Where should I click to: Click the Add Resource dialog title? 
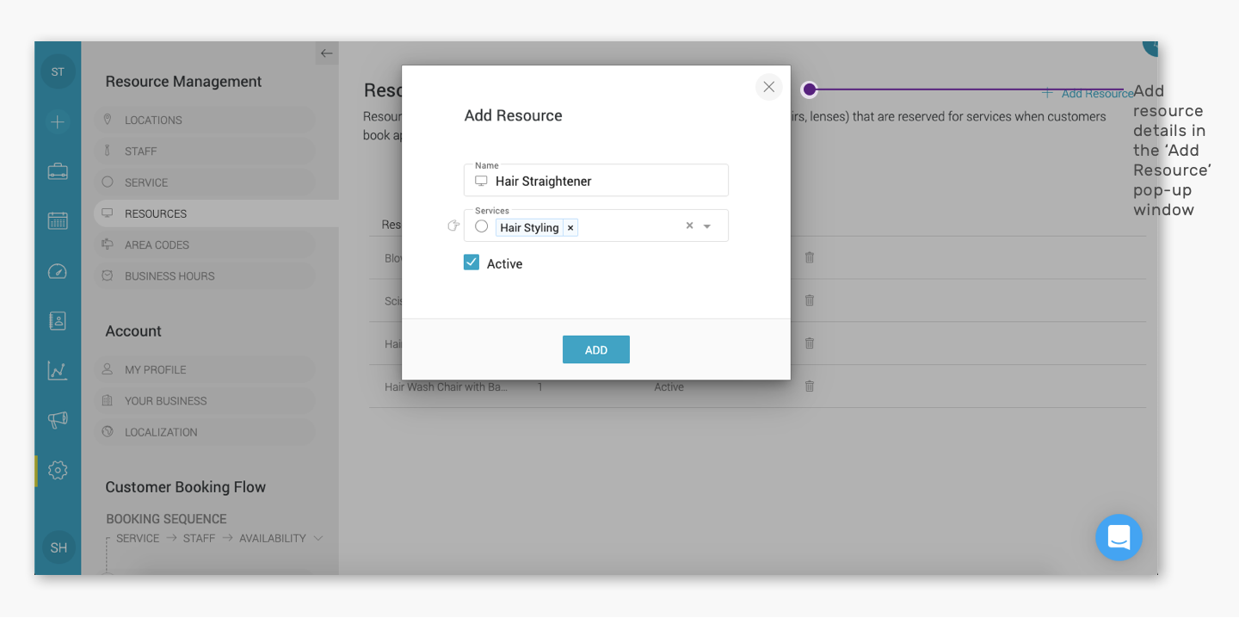514,115
